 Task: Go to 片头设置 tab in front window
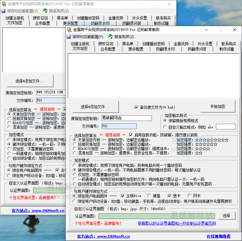205,44
